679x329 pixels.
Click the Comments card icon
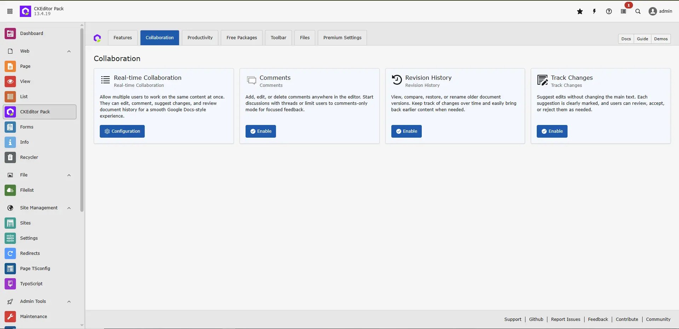251,80
